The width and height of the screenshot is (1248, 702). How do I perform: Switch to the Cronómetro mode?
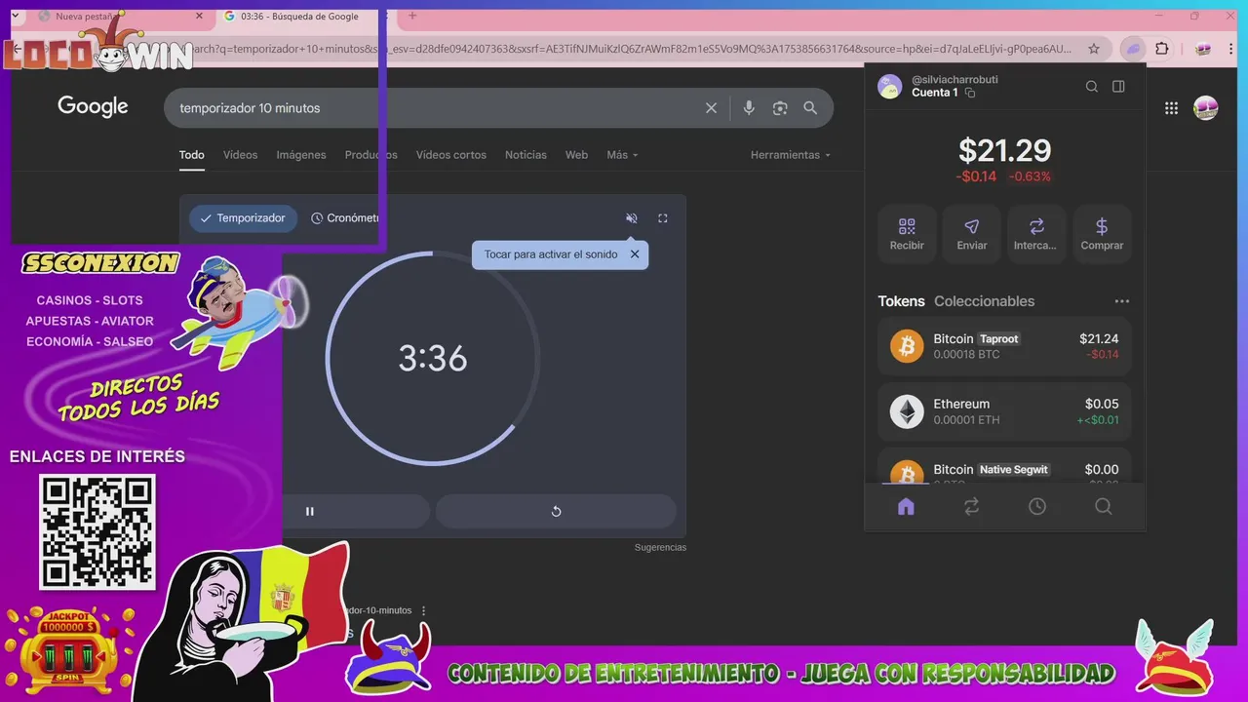[345, 218]
